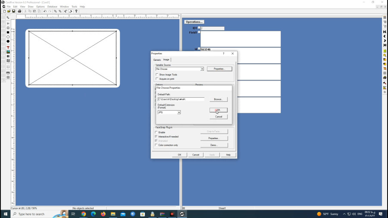Screen dimensions: 388x218
Task: Open File Explorer from the taskbar
Action: point(113,214)
